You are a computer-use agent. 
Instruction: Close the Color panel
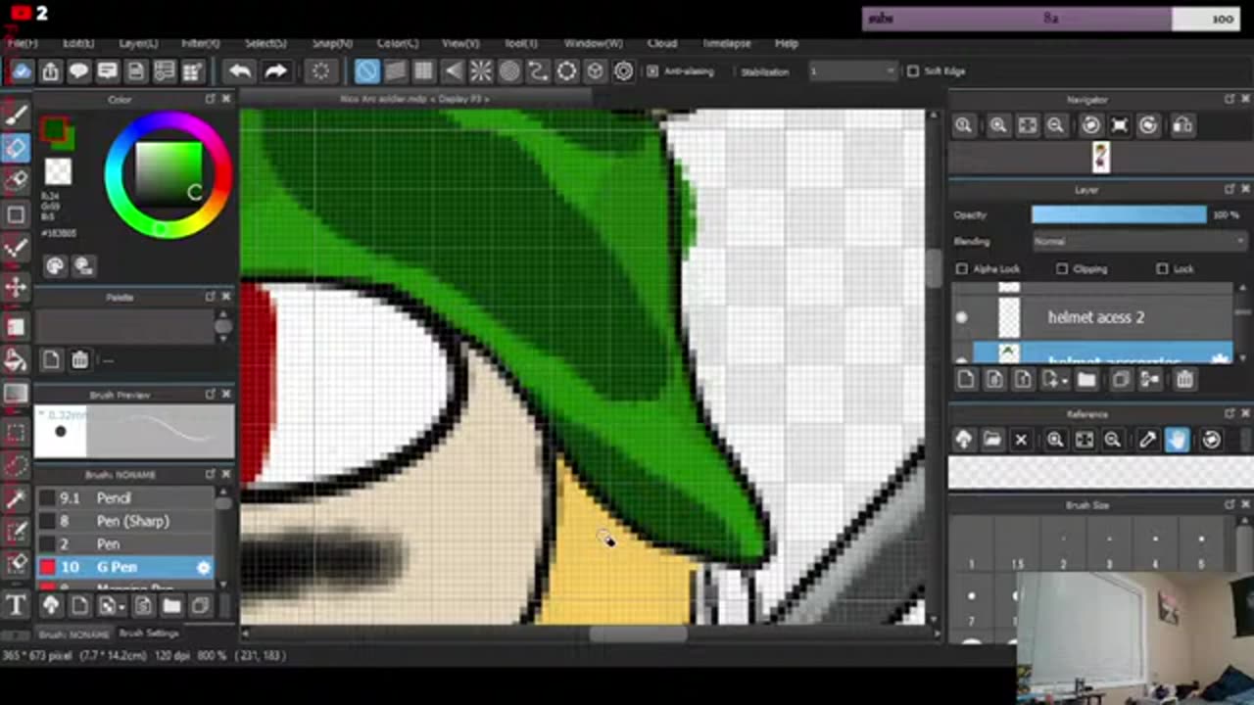point(226,99)
